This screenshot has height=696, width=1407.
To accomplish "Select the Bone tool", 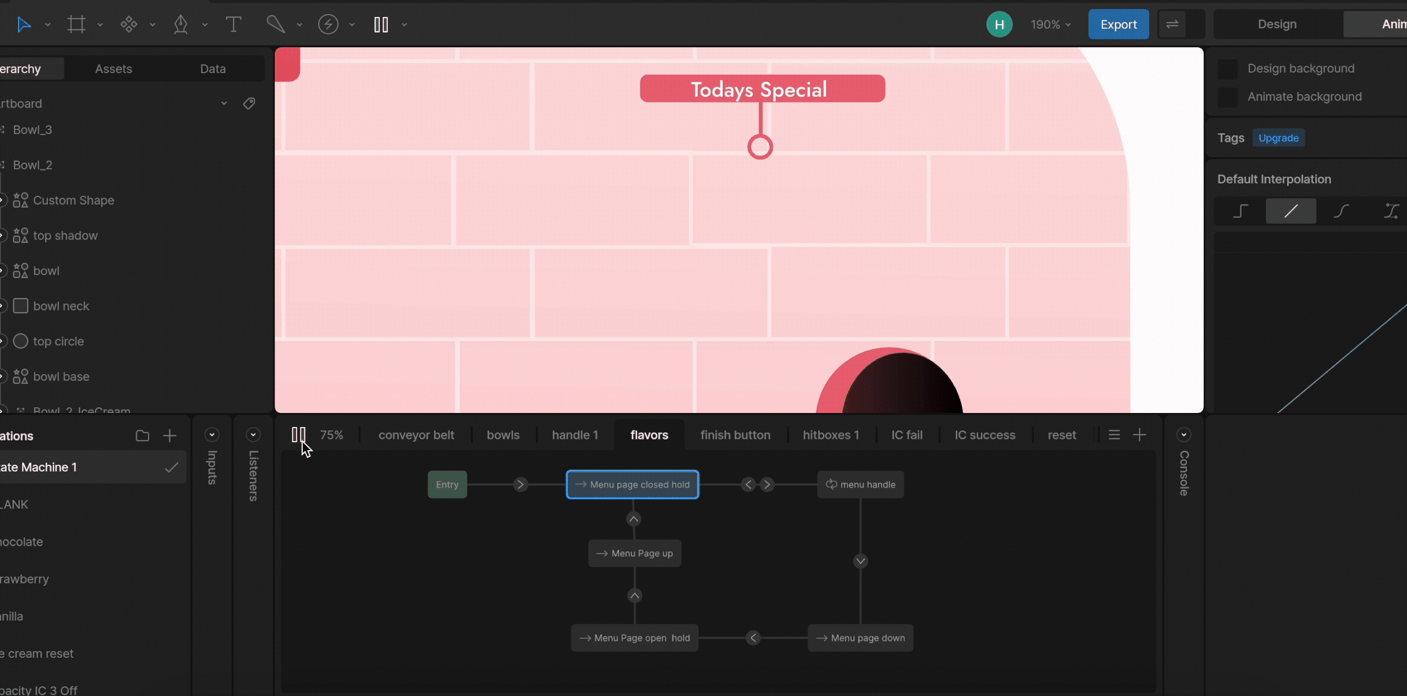I will tap(275, 25).
